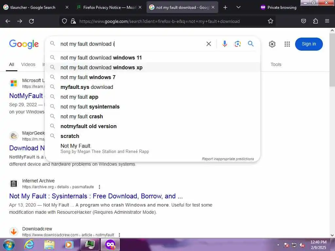Close the tlauncher Google Search tab
This screenshot has height=251, width=335.
(x=67, y=7)
